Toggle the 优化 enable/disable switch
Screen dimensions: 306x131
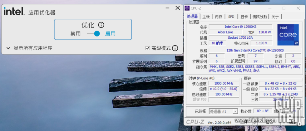(93, 34)
